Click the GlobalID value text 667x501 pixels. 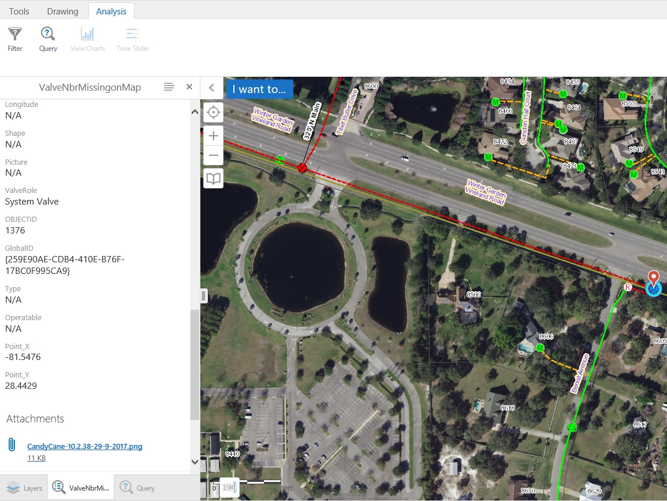pyautogui.click(x=65, y=265)
